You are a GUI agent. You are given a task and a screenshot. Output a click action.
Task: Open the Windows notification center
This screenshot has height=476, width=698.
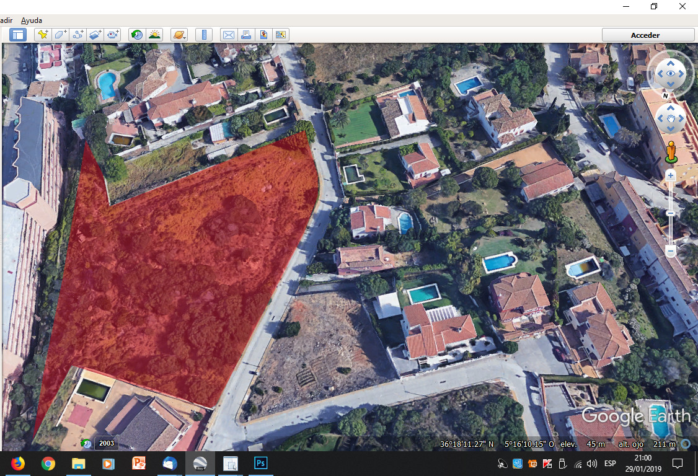coord(677,464)
